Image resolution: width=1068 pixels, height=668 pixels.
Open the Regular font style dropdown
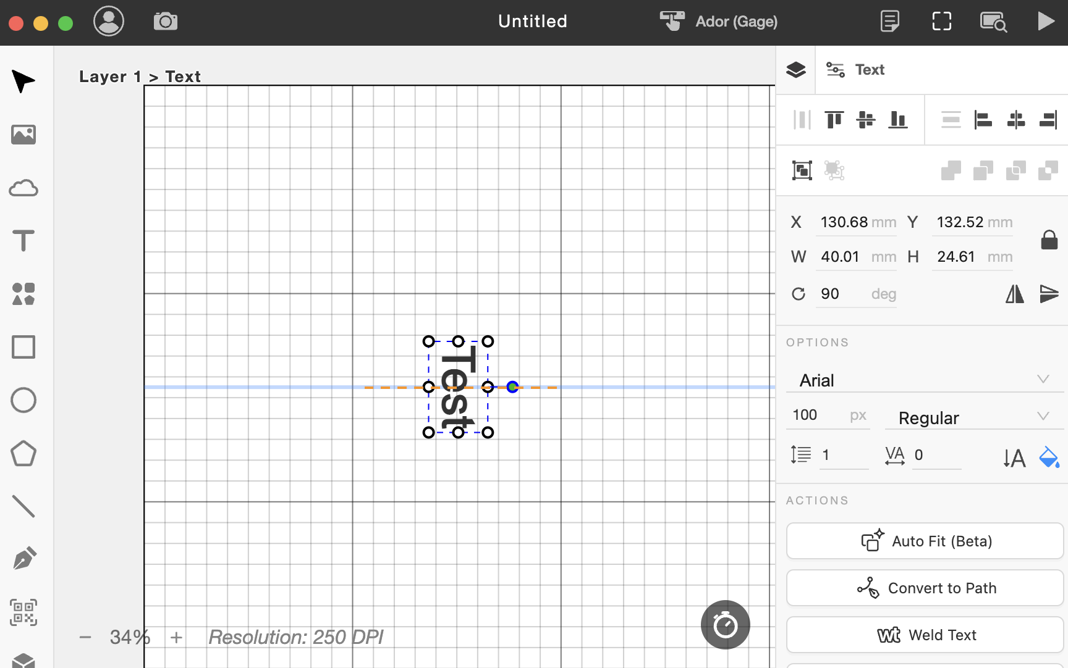coord(974,418)
